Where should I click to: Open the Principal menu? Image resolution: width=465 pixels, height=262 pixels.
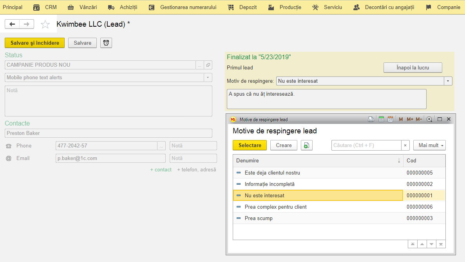(x=13, y=7)
